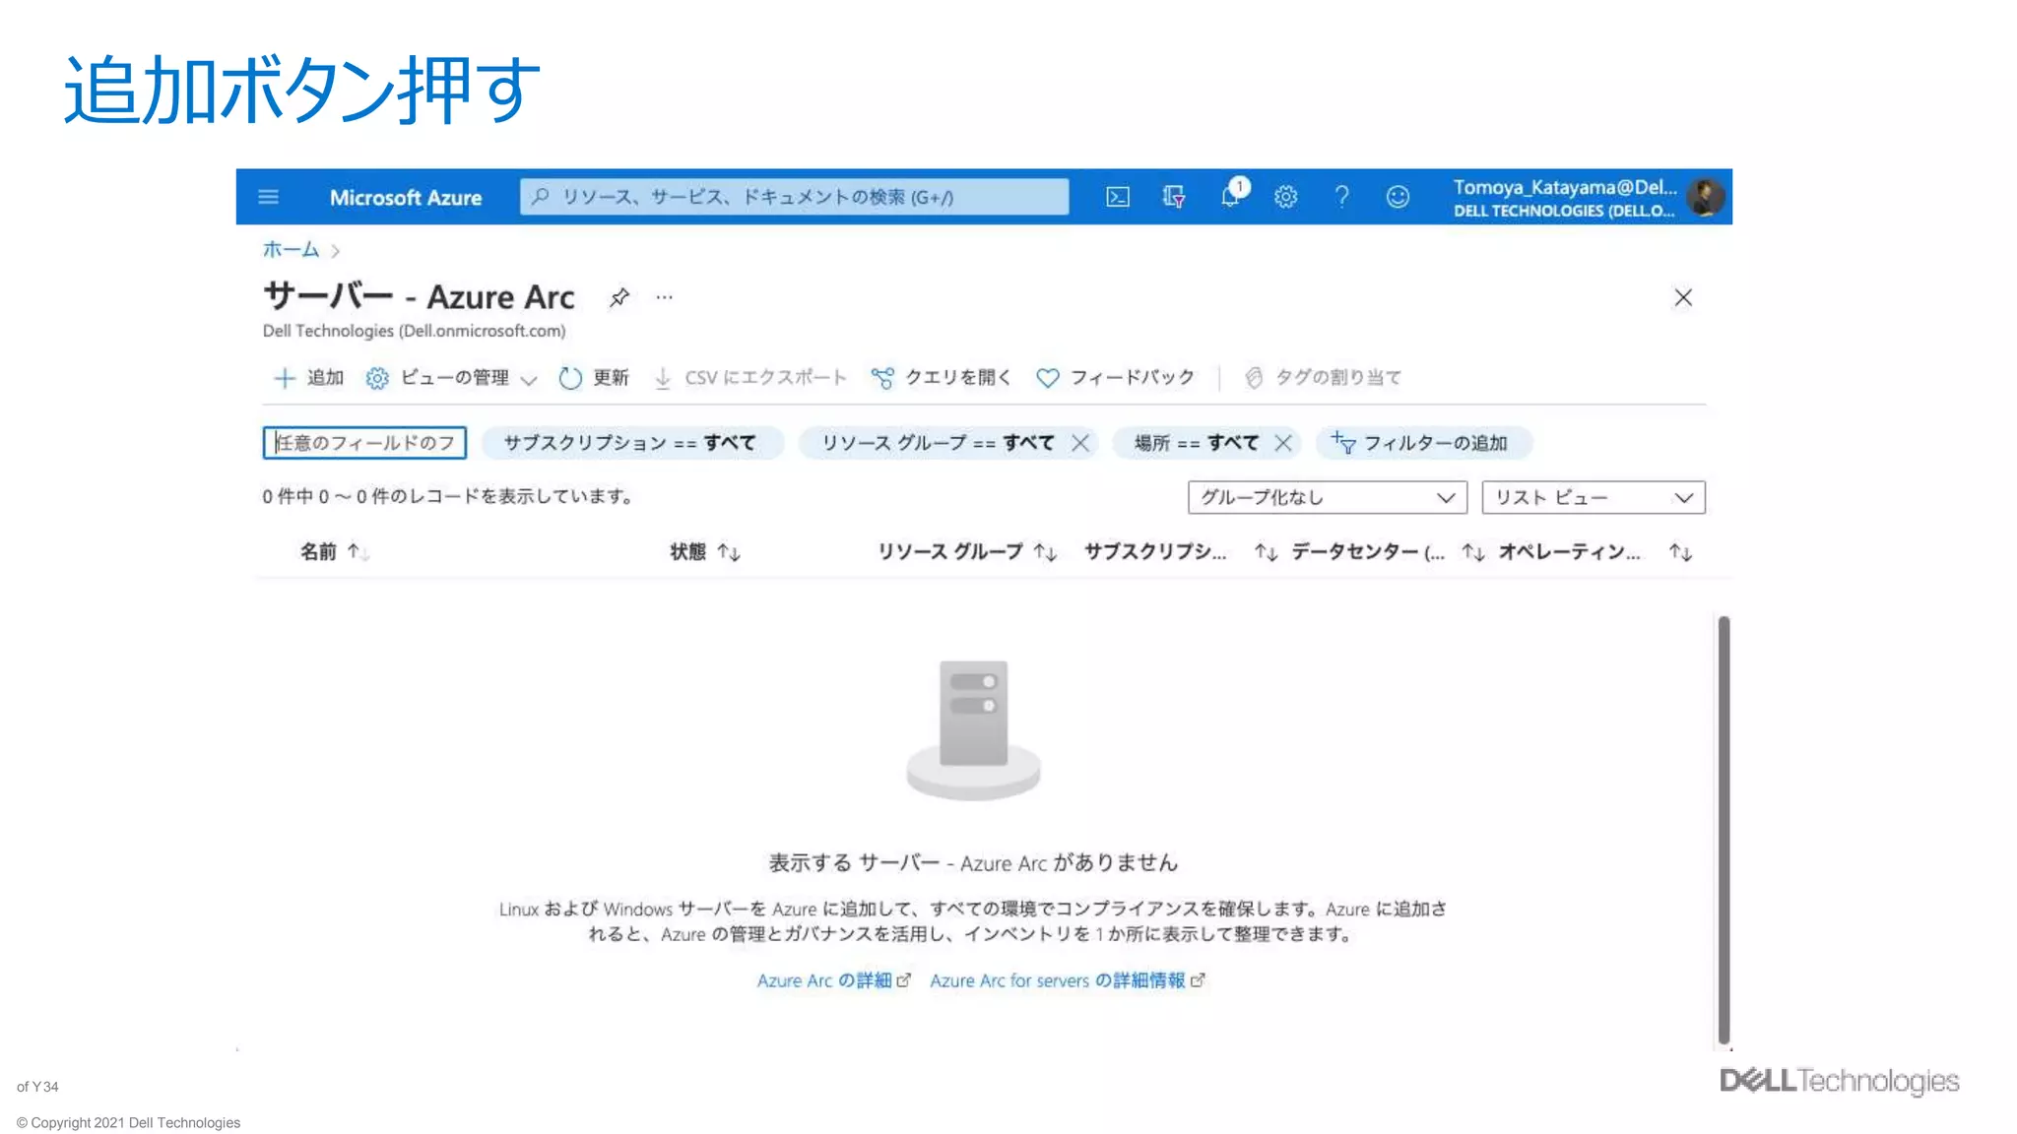Close the Azure Arc servers blade
2017x1134 pixels.
click(x=1683, y=297)
